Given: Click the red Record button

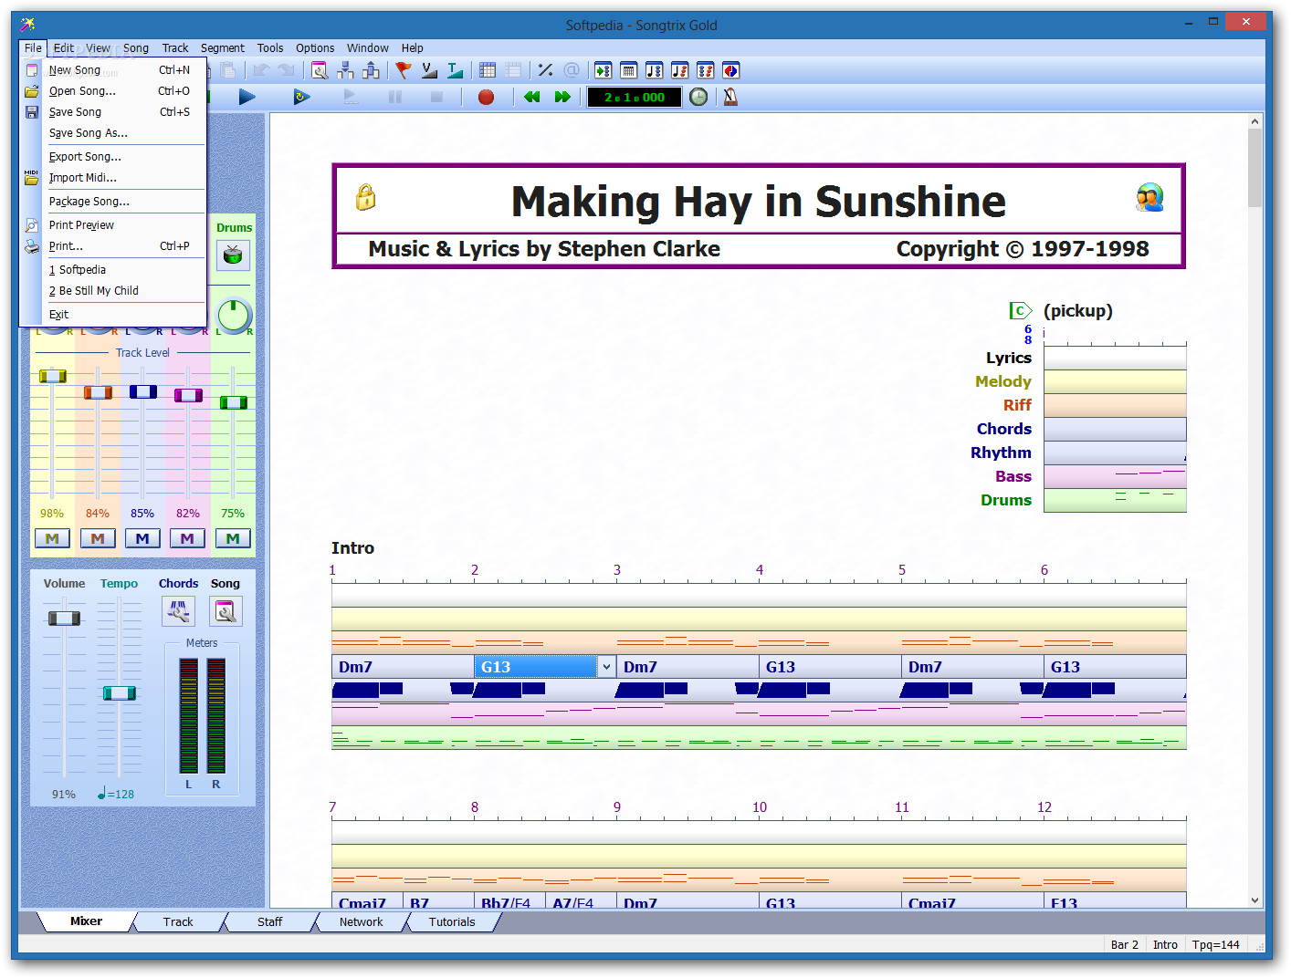Looking at the screenshot, I should click(x=486, y=97).
